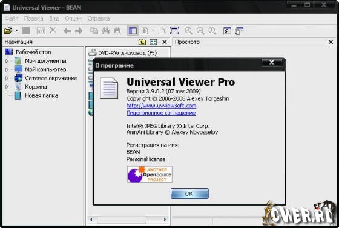Open the Файл menu
Image resolution: width=339 pixels, height=228 pixels.
[x=12, y=19]
